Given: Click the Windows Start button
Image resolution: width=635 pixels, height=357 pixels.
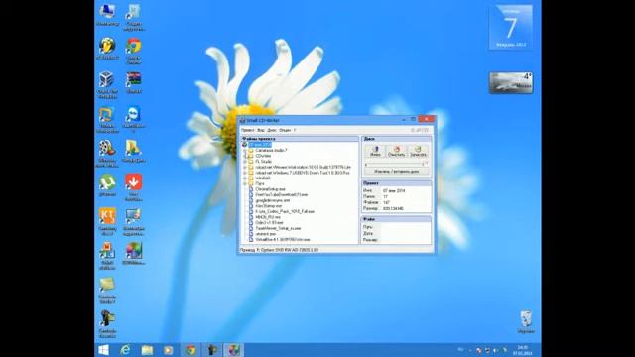Looking at the screenshot, I should tap(103, 350).
